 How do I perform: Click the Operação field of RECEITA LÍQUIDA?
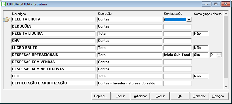click(x=130, y=34)
